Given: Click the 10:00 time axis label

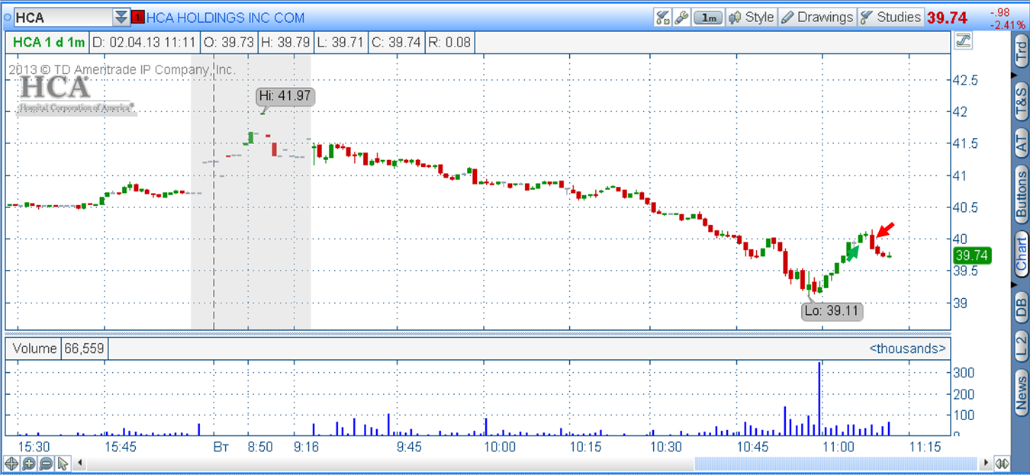Looking at the screenshot, I should [x=500, y=447].
